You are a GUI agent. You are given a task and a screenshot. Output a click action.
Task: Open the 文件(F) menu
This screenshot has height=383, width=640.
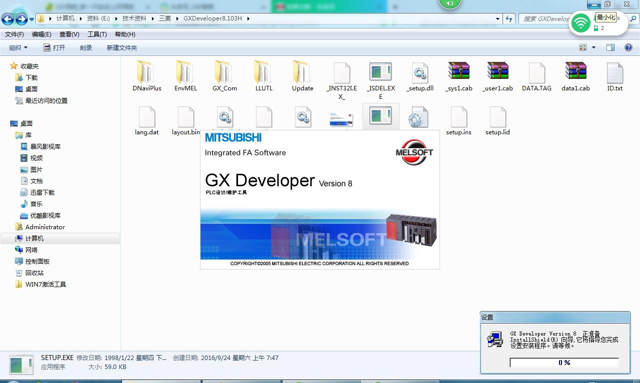(x=14, y=34)
